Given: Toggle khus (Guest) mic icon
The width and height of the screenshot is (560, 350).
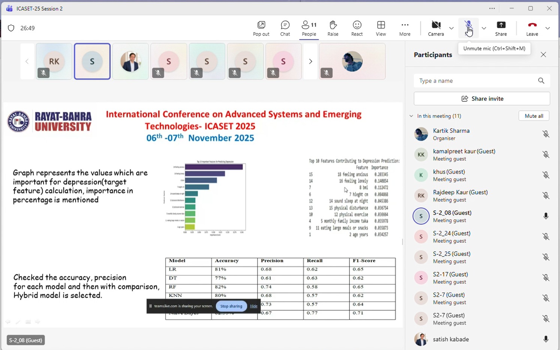Looking at the screenshot, I should pos(546,175).
